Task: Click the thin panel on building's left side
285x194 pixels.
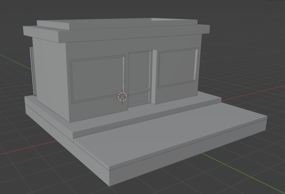Action: tap(33, 71)
